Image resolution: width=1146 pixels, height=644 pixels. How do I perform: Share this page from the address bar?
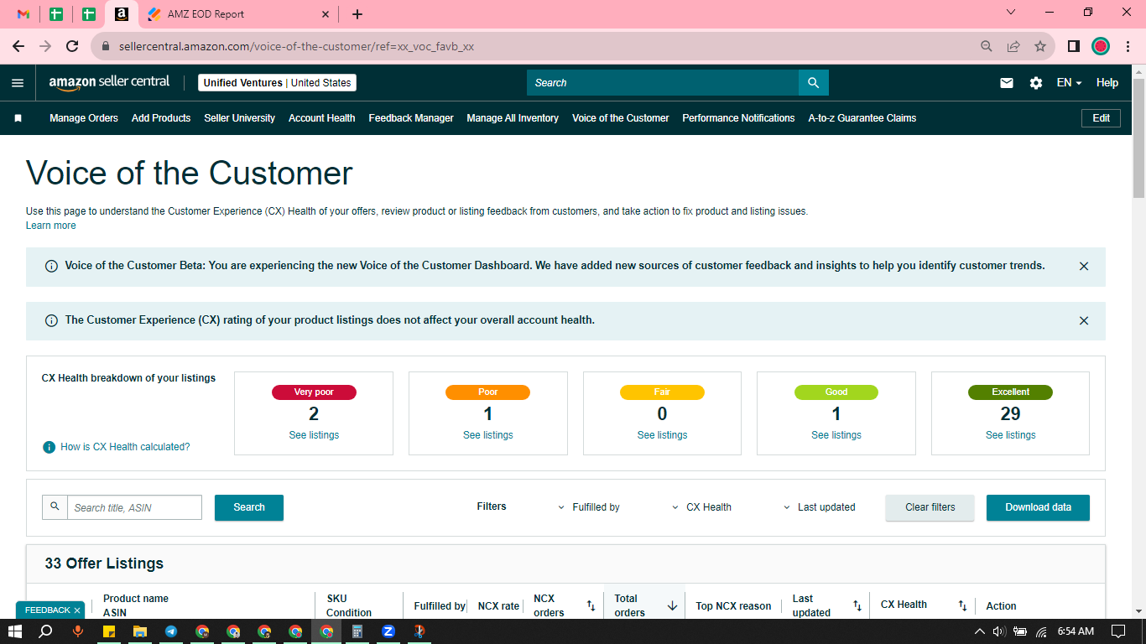pos(1013,46)
